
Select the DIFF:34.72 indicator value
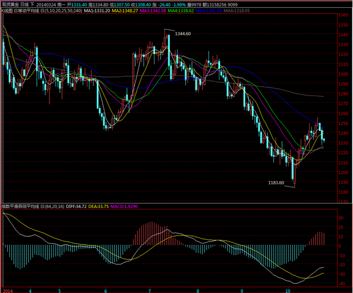click(77, 206)
